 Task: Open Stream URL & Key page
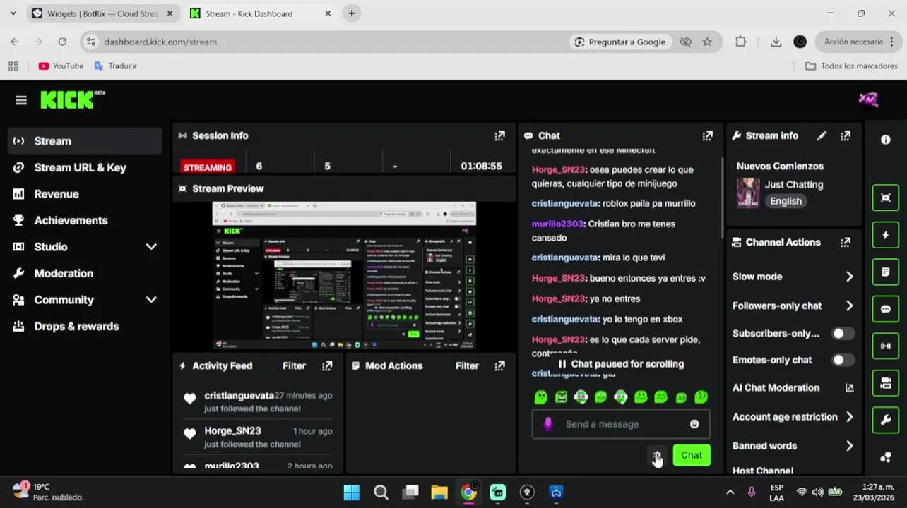[85, 167]
